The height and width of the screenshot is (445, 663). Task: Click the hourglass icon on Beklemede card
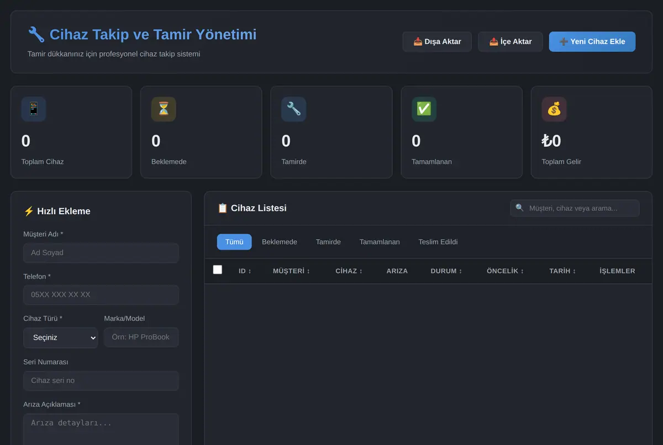[x=164, y=109]
